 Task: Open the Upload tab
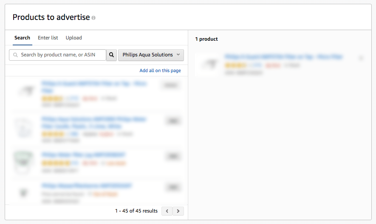tap(74, 38)
